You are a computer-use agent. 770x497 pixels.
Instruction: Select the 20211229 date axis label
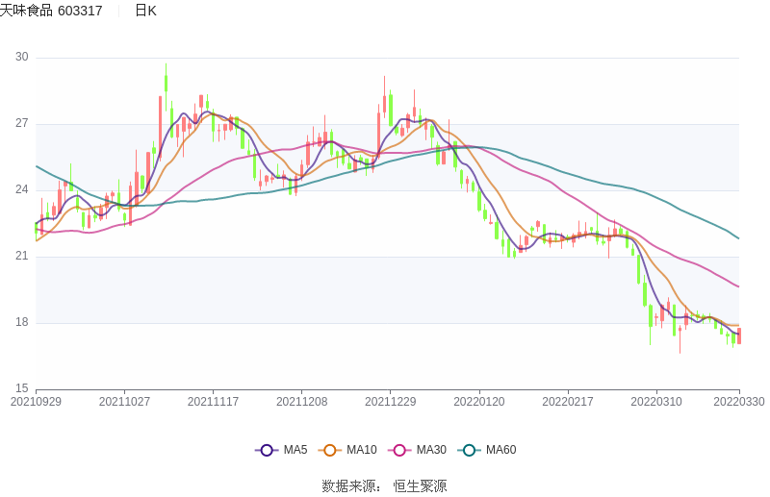pos(391,402)
